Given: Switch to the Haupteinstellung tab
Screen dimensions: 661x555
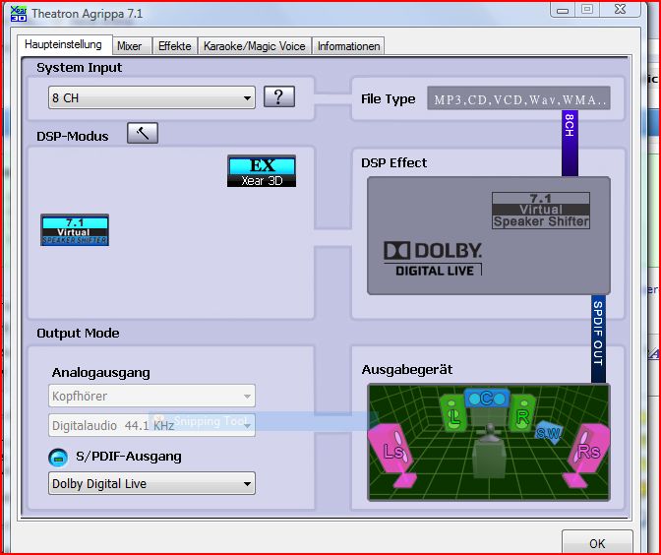Looking at the screenshot, I should click(x=64, y=44).
